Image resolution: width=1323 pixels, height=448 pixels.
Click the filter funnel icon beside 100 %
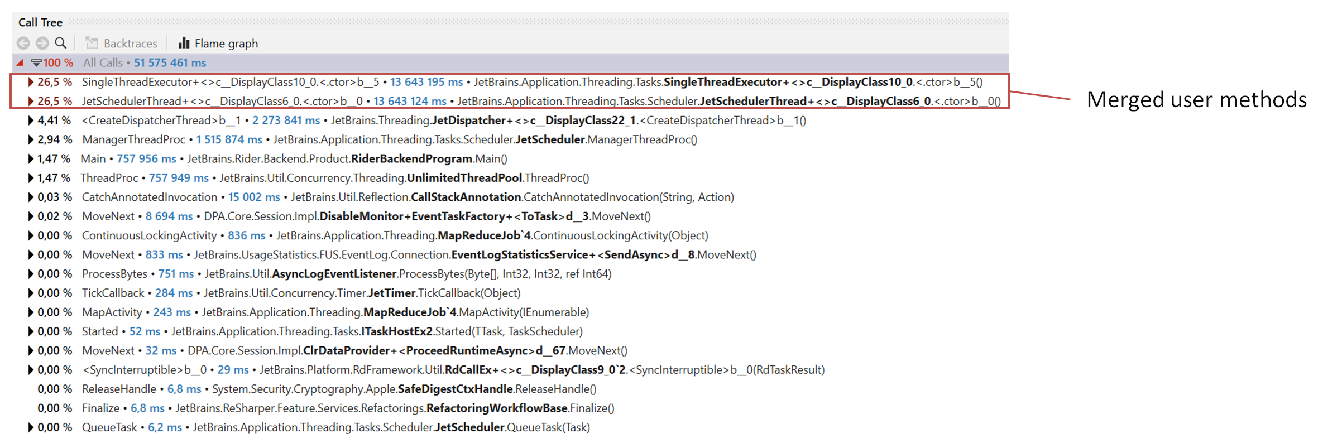pos(36,62)
